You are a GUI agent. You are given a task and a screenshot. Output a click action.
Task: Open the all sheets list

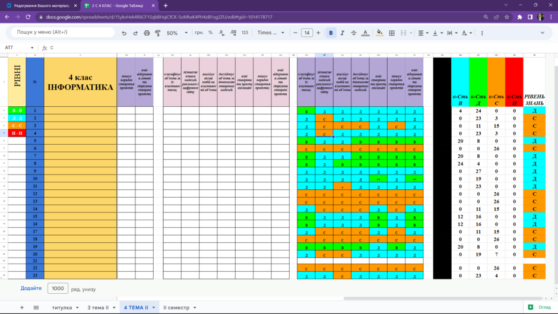coord(36,307)
